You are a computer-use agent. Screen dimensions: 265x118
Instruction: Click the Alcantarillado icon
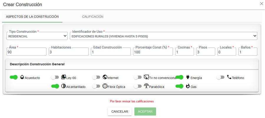[x=63, y=86]
